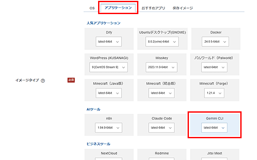The image size is (257, 160).
Task: Click the ビジネスツール section heading
Action: pos(99,144)
